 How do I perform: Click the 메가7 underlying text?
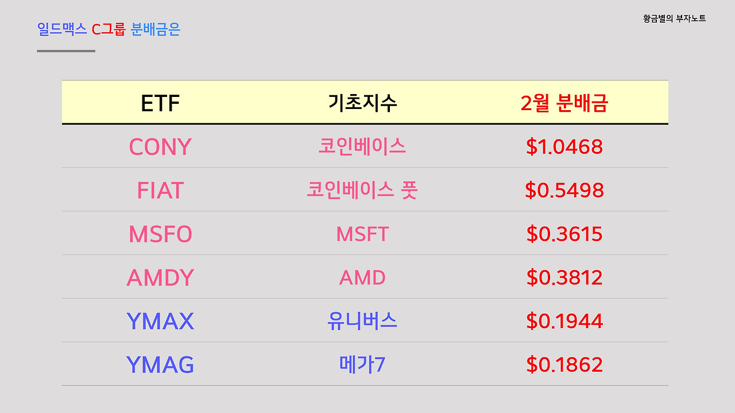tap(362, 364)
